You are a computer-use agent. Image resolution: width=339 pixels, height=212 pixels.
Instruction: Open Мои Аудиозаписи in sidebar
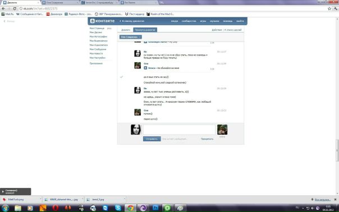click(99, 45)
